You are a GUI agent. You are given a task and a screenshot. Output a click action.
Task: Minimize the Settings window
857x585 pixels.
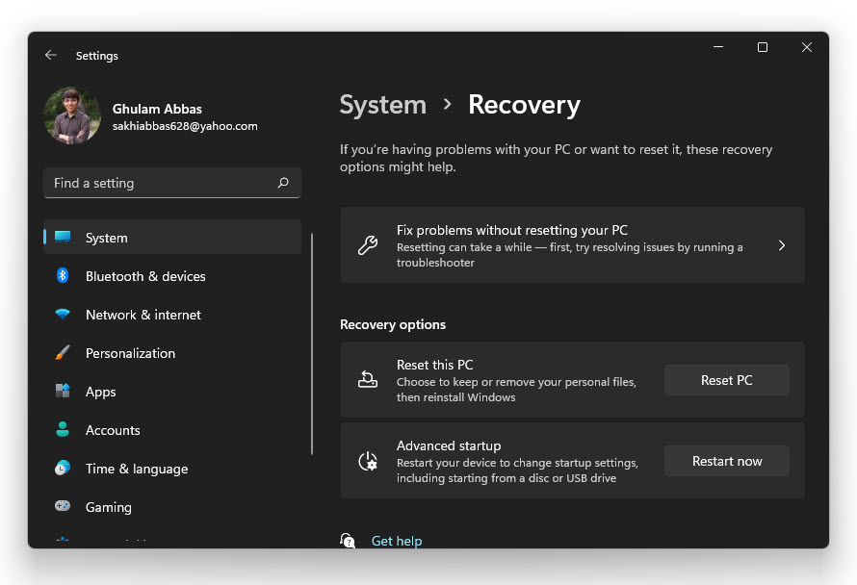click(x=718, y=47)
